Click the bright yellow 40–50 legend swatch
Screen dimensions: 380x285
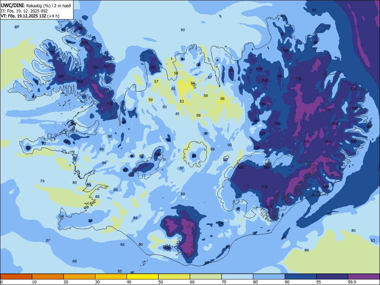pos(142,277)
